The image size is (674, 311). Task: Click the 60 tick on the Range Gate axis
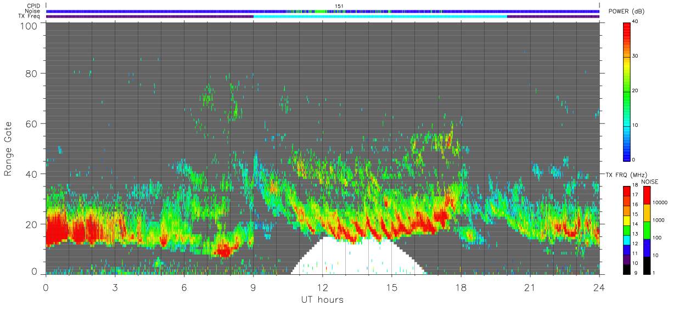[x=32, y=123]
